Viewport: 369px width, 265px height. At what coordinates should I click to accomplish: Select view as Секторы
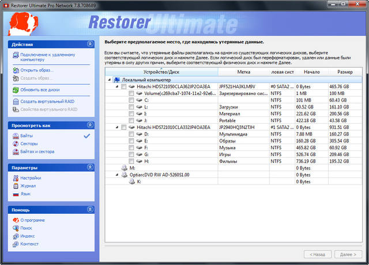pos(29,143)
